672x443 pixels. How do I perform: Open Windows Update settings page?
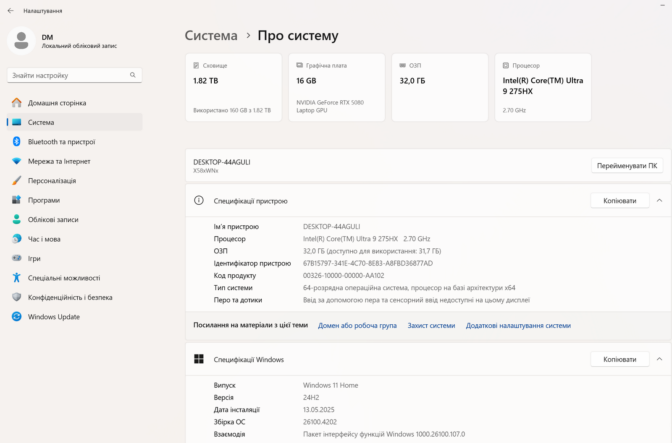click(x=75, y=317)
